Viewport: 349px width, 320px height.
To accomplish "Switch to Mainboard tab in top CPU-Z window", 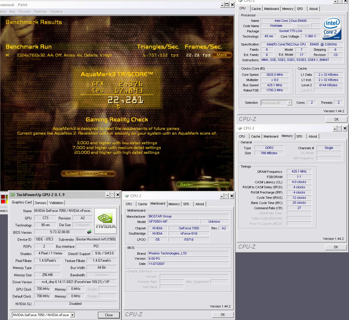I will 271,9.
